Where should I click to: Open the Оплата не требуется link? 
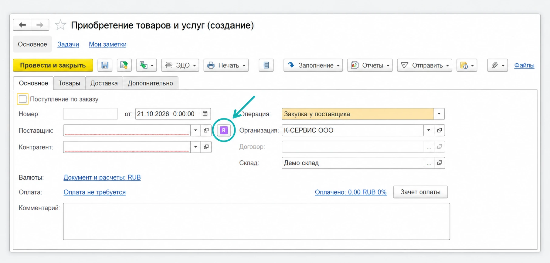pos(95,192)
